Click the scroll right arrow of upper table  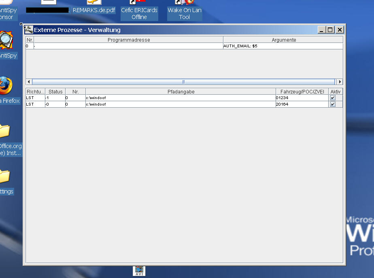(340, 82)
